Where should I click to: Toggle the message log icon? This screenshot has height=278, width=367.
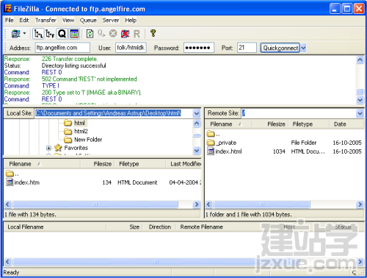click(74, 34)
